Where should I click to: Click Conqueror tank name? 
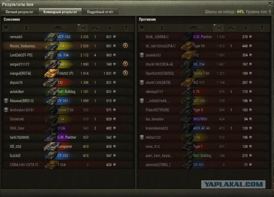tap(65, 146)
